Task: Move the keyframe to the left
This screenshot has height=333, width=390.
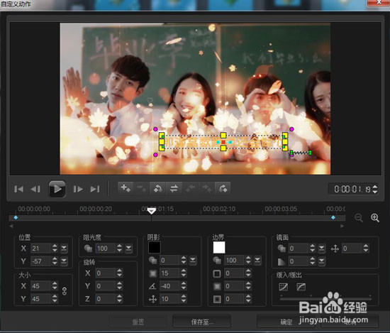Action: (x=190, y=188)
